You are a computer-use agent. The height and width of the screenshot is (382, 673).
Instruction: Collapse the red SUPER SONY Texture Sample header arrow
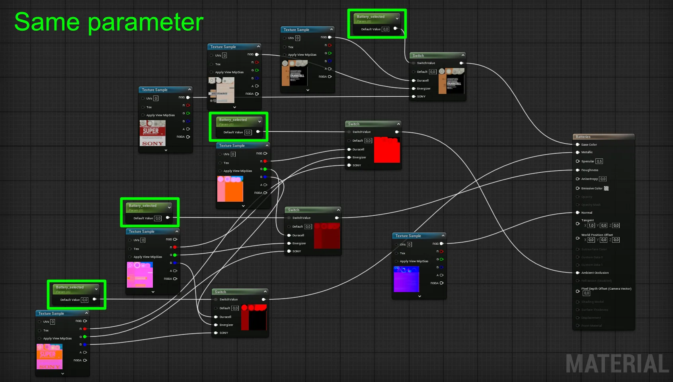tap(189, 90)
